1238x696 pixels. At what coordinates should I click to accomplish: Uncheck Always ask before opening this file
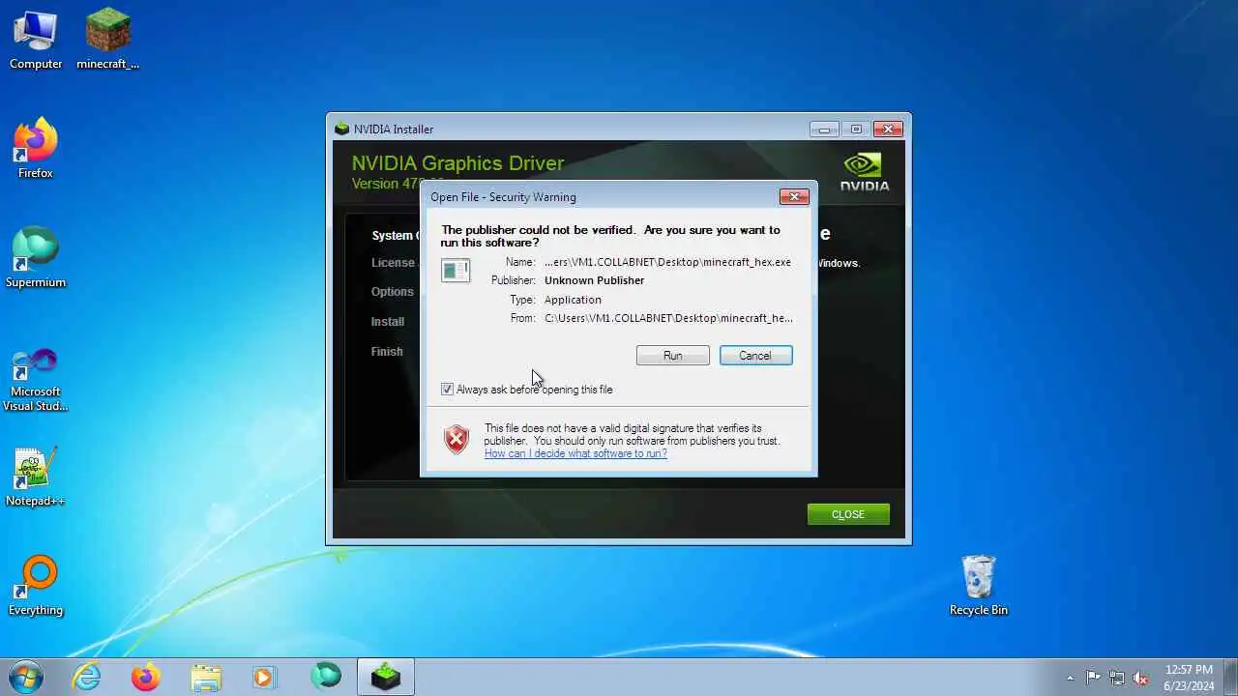[447, 389]
